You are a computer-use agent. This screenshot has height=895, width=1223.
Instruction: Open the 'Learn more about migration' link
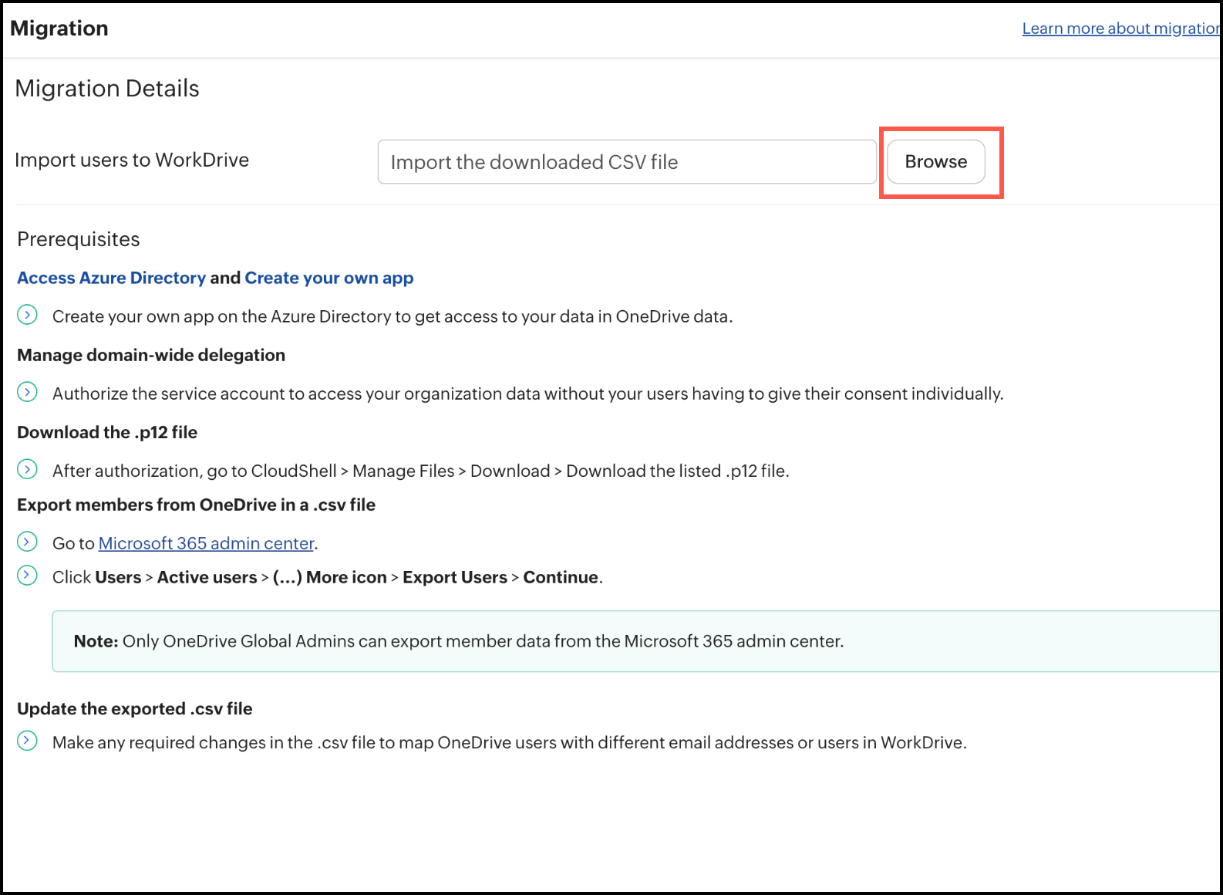[x=1120, y=29]
